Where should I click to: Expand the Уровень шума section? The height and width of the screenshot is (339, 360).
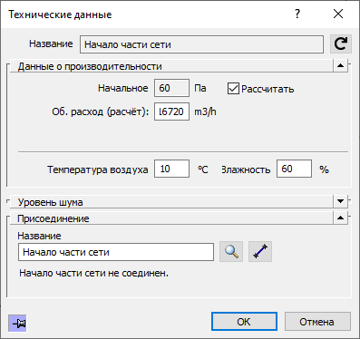point(341,201)
